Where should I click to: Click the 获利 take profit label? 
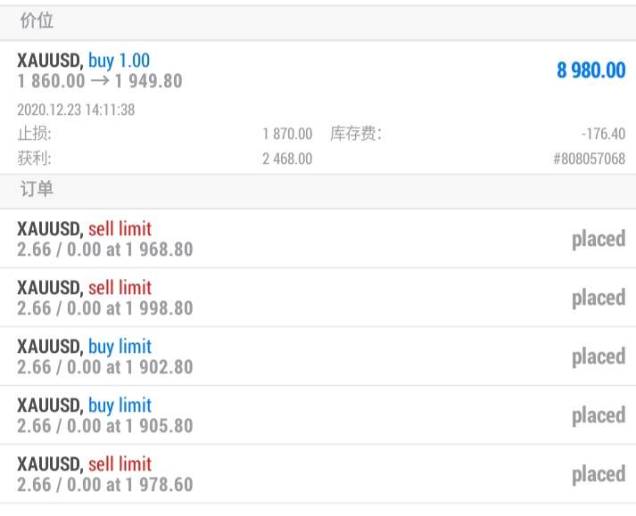point(34,158)
